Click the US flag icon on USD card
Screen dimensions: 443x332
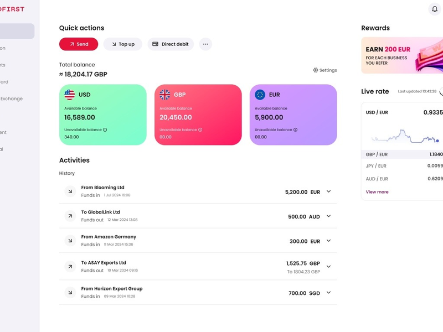click(70, 95)
